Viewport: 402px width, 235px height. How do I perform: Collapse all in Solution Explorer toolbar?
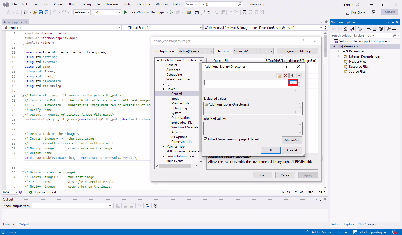[375, 29]
